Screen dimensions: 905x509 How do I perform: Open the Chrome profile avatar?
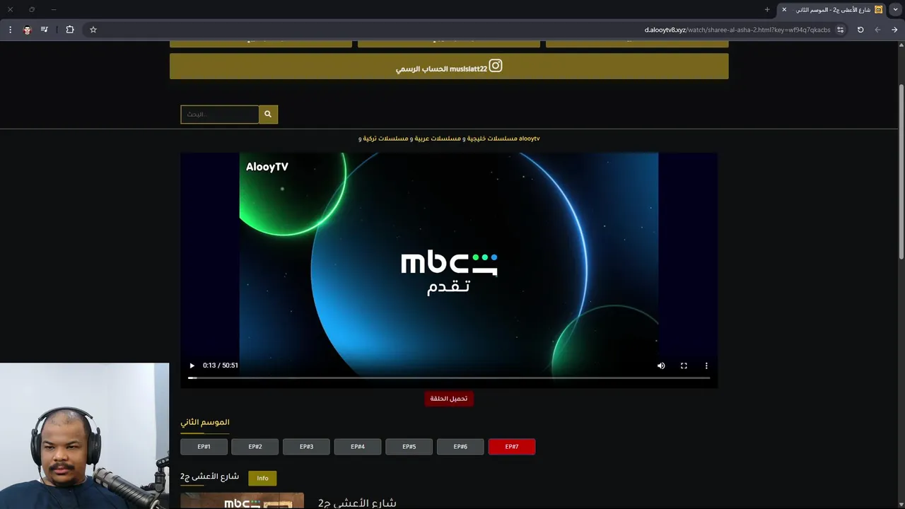click(x=27, y=30)
